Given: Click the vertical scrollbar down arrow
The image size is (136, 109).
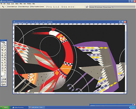Looking at the screenshot, I should click(126, 91).
